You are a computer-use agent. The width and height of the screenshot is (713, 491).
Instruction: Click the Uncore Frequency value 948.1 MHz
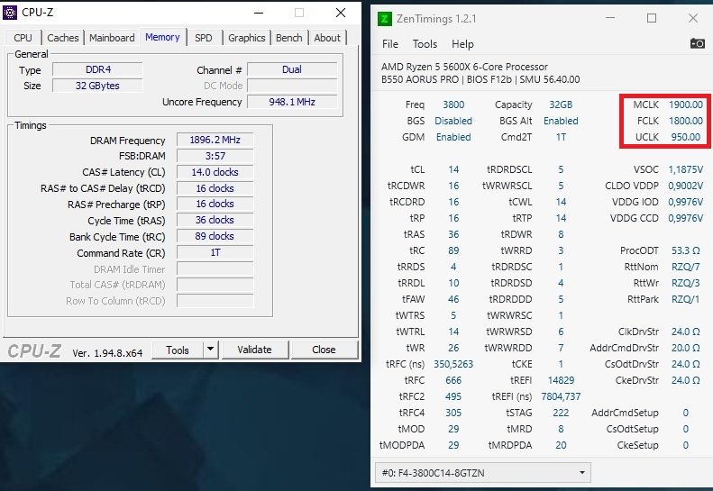pos(292,102)
